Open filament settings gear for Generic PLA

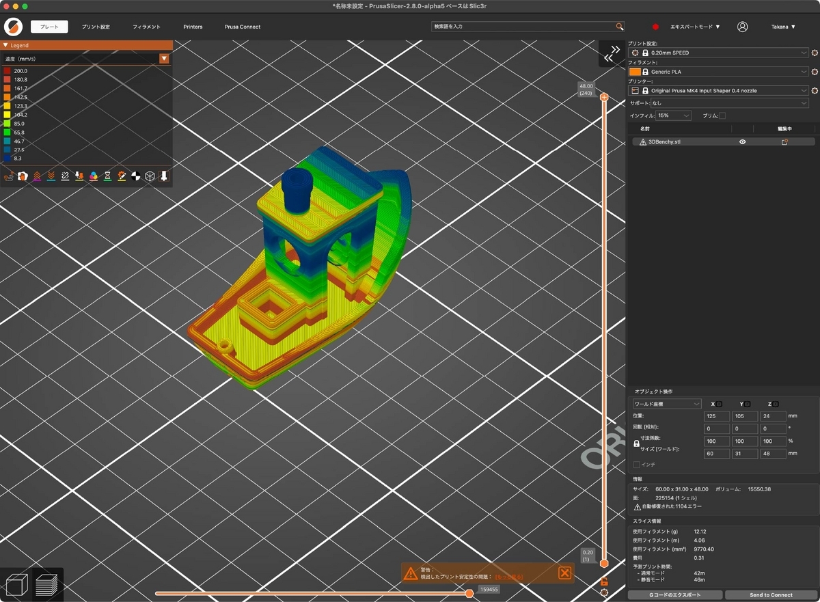[815, 72]
